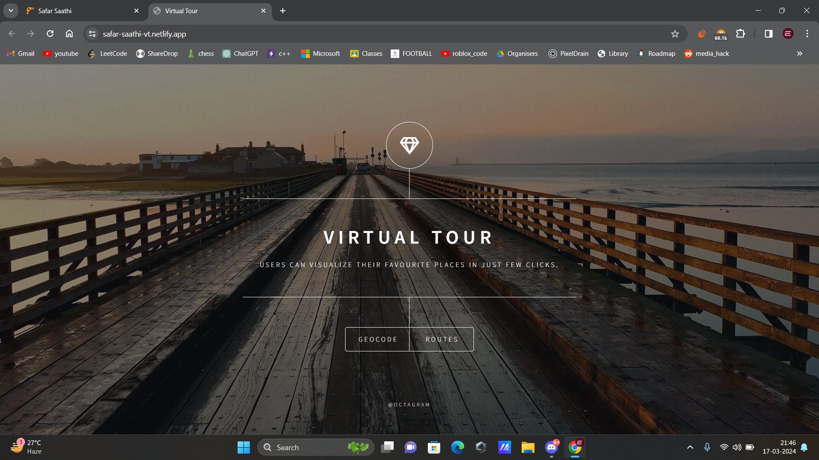Switch to the Safar Saathi tab

tap(81, 11)
